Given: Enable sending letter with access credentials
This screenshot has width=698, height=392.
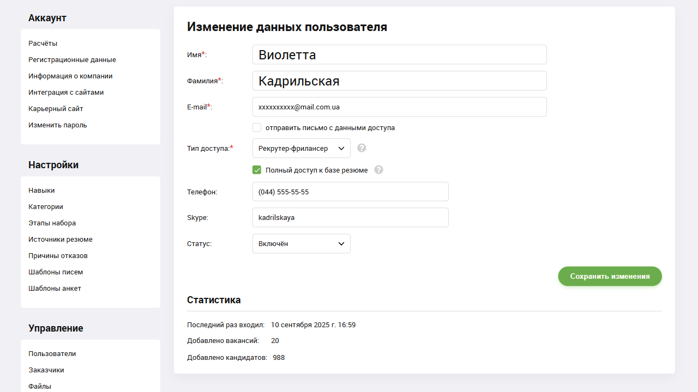Looking at the screenshot, I should pos(257,127).
